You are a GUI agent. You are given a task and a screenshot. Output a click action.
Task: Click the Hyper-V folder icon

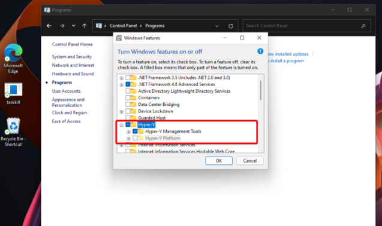click(x=133, y=125)
